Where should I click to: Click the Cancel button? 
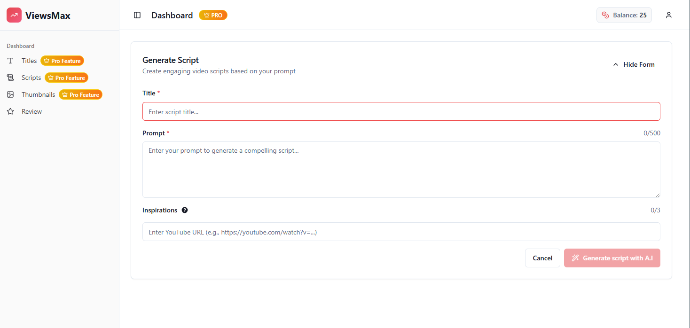pyautogui.click(x=542, y=258)
